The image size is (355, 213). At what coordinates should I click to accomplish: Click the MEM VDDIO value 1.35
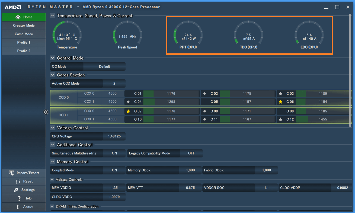(x=114, y=188)
